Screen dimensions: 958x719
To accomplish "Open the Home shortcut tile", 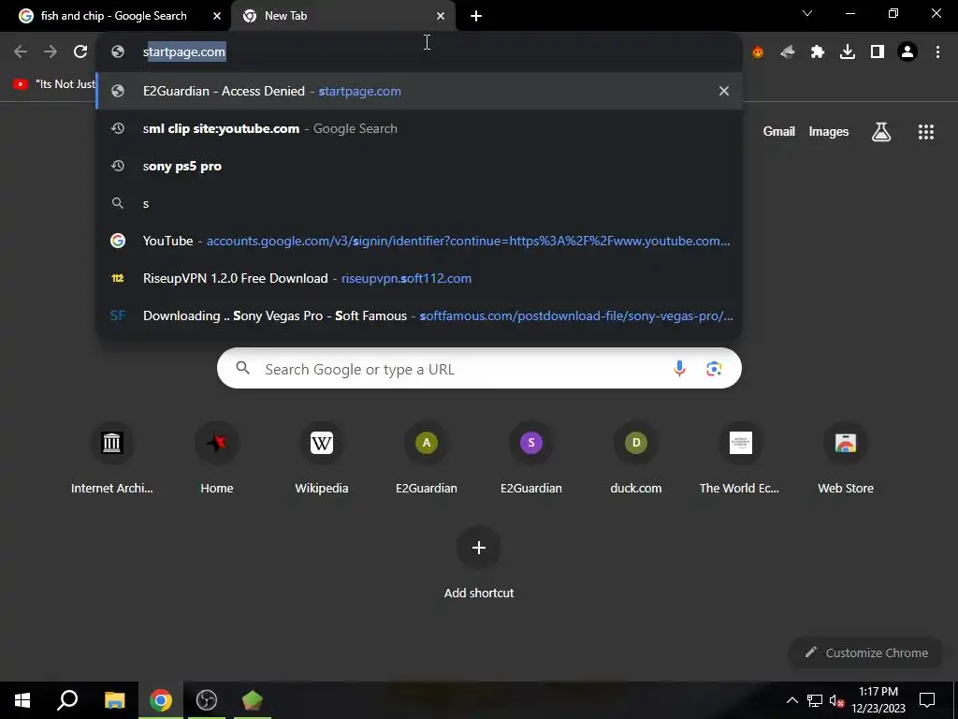I will coord(217,458).
